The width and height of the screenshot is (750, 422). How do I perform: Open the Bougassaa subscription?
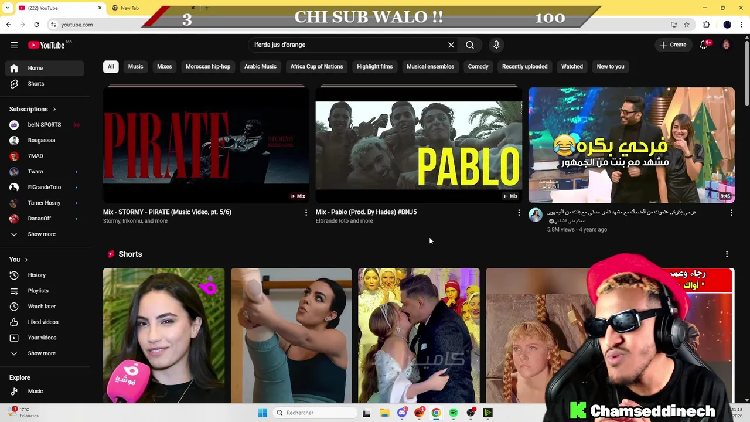(x=45, y=141)
